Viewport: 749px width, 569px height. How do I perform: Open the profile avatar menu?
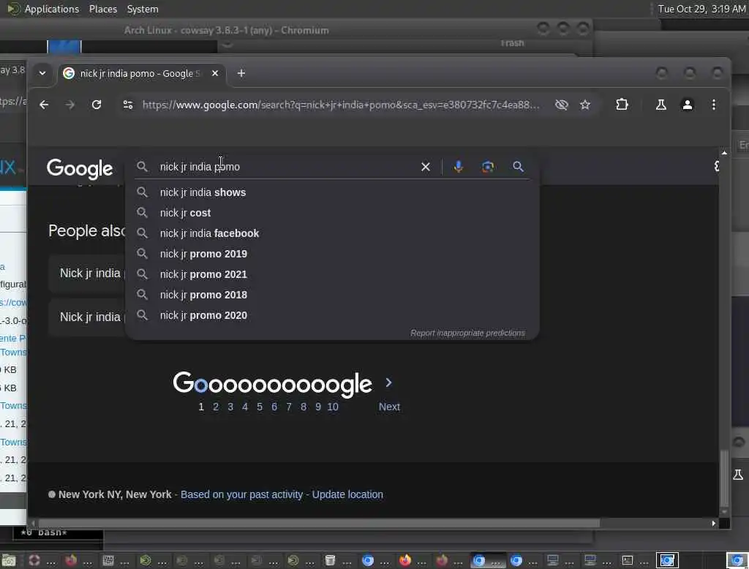pyautogui.click(x=687, y=105)
